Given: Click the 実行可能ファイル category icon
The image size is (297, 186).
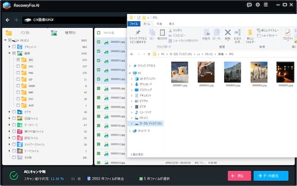Looking at the screenshot, I should click(20, 131).
